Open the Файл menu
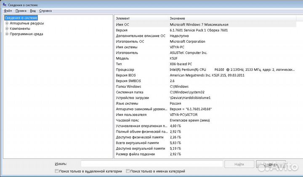 [x=8, y=11]
